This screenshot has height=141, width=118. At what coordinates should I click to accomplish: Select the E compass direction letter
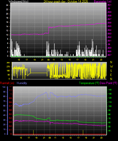click(111, 75)
